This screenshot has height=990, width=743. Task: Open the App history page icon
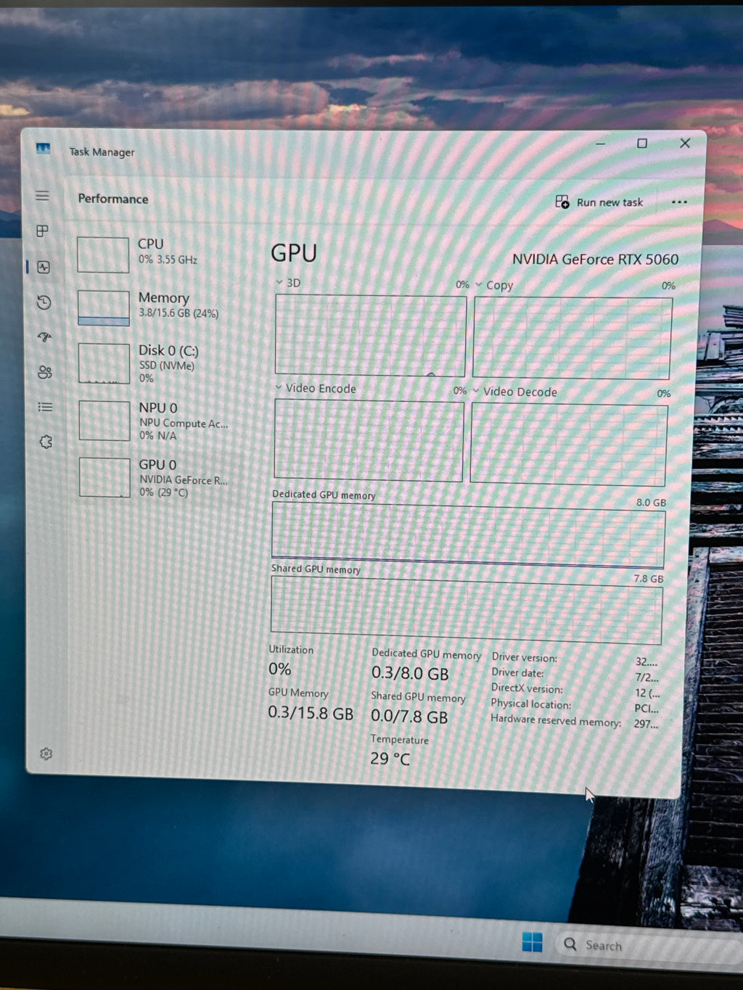44,302
